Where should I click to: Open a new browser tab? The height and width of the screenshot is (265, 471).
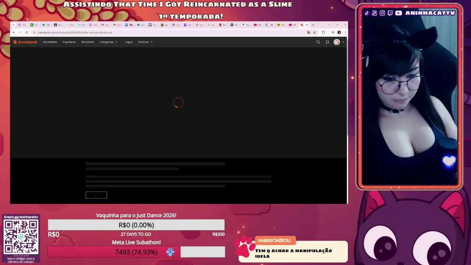point(313,25)
